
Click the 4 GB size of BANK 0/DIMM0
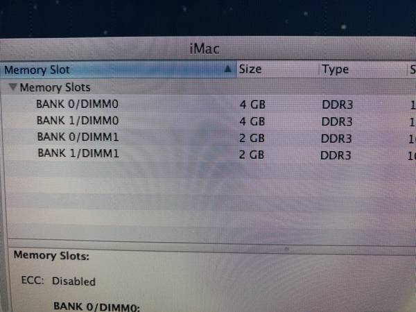pyautogui.click(x=252, y=105)
